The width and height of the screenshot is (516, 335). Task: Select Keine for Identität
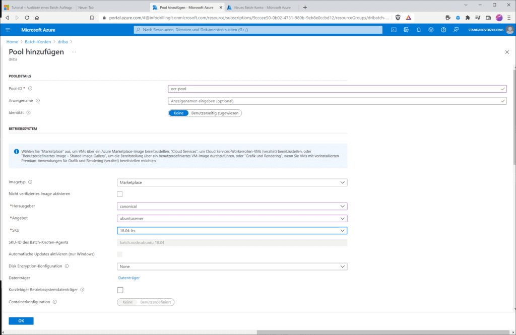[178, 113]
